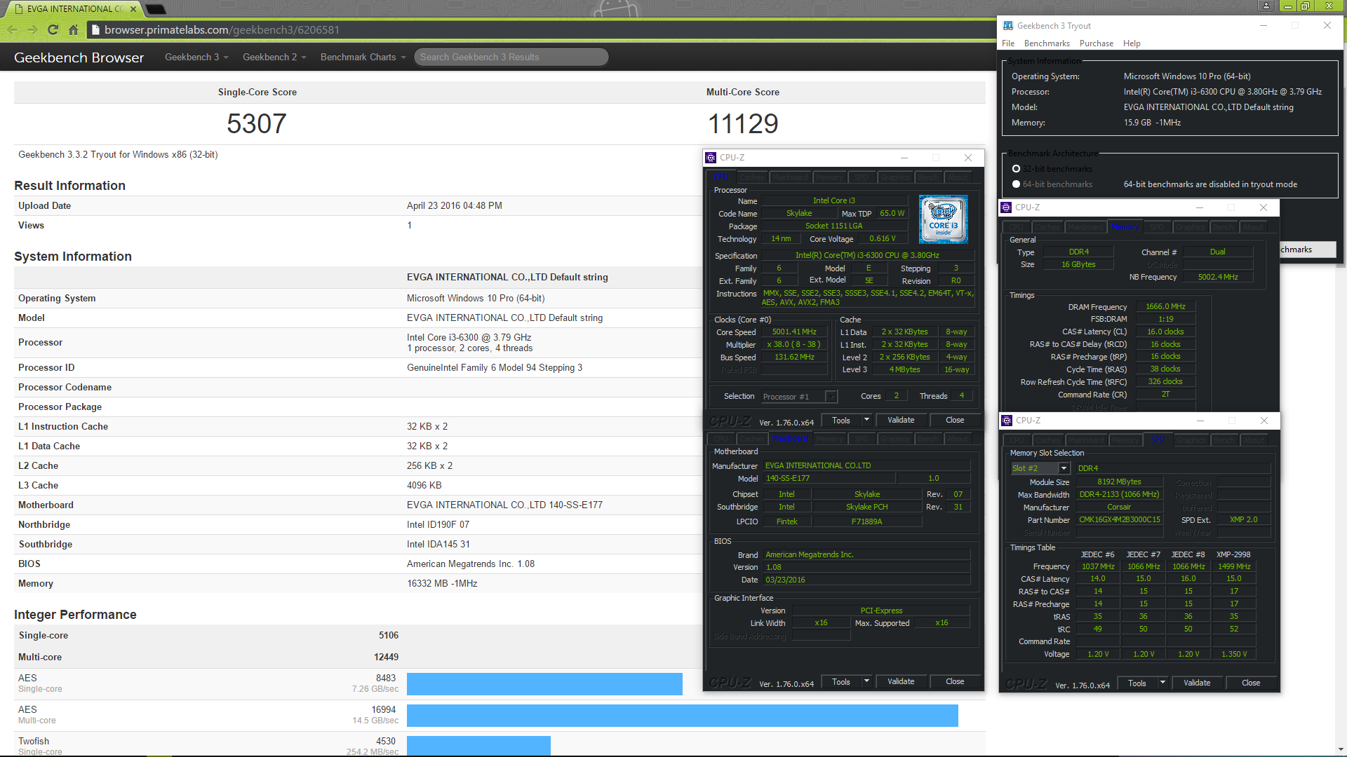
Task: Switch to SPD tab in the CPU-Z Memory window
Action: click(x=1156, y=227)
